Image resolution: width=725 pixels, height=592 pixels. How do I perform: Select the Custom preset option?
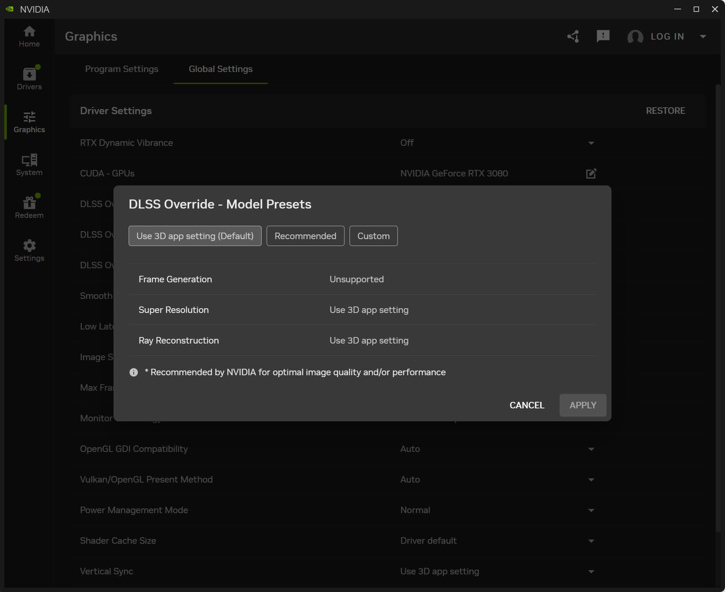click(373, 236)
